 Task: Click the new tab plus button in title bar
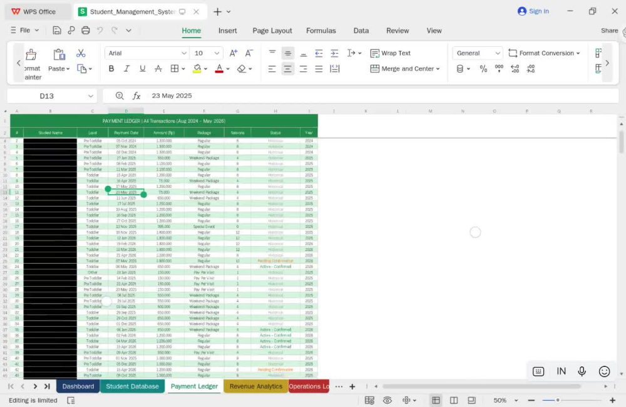(217, 11)
